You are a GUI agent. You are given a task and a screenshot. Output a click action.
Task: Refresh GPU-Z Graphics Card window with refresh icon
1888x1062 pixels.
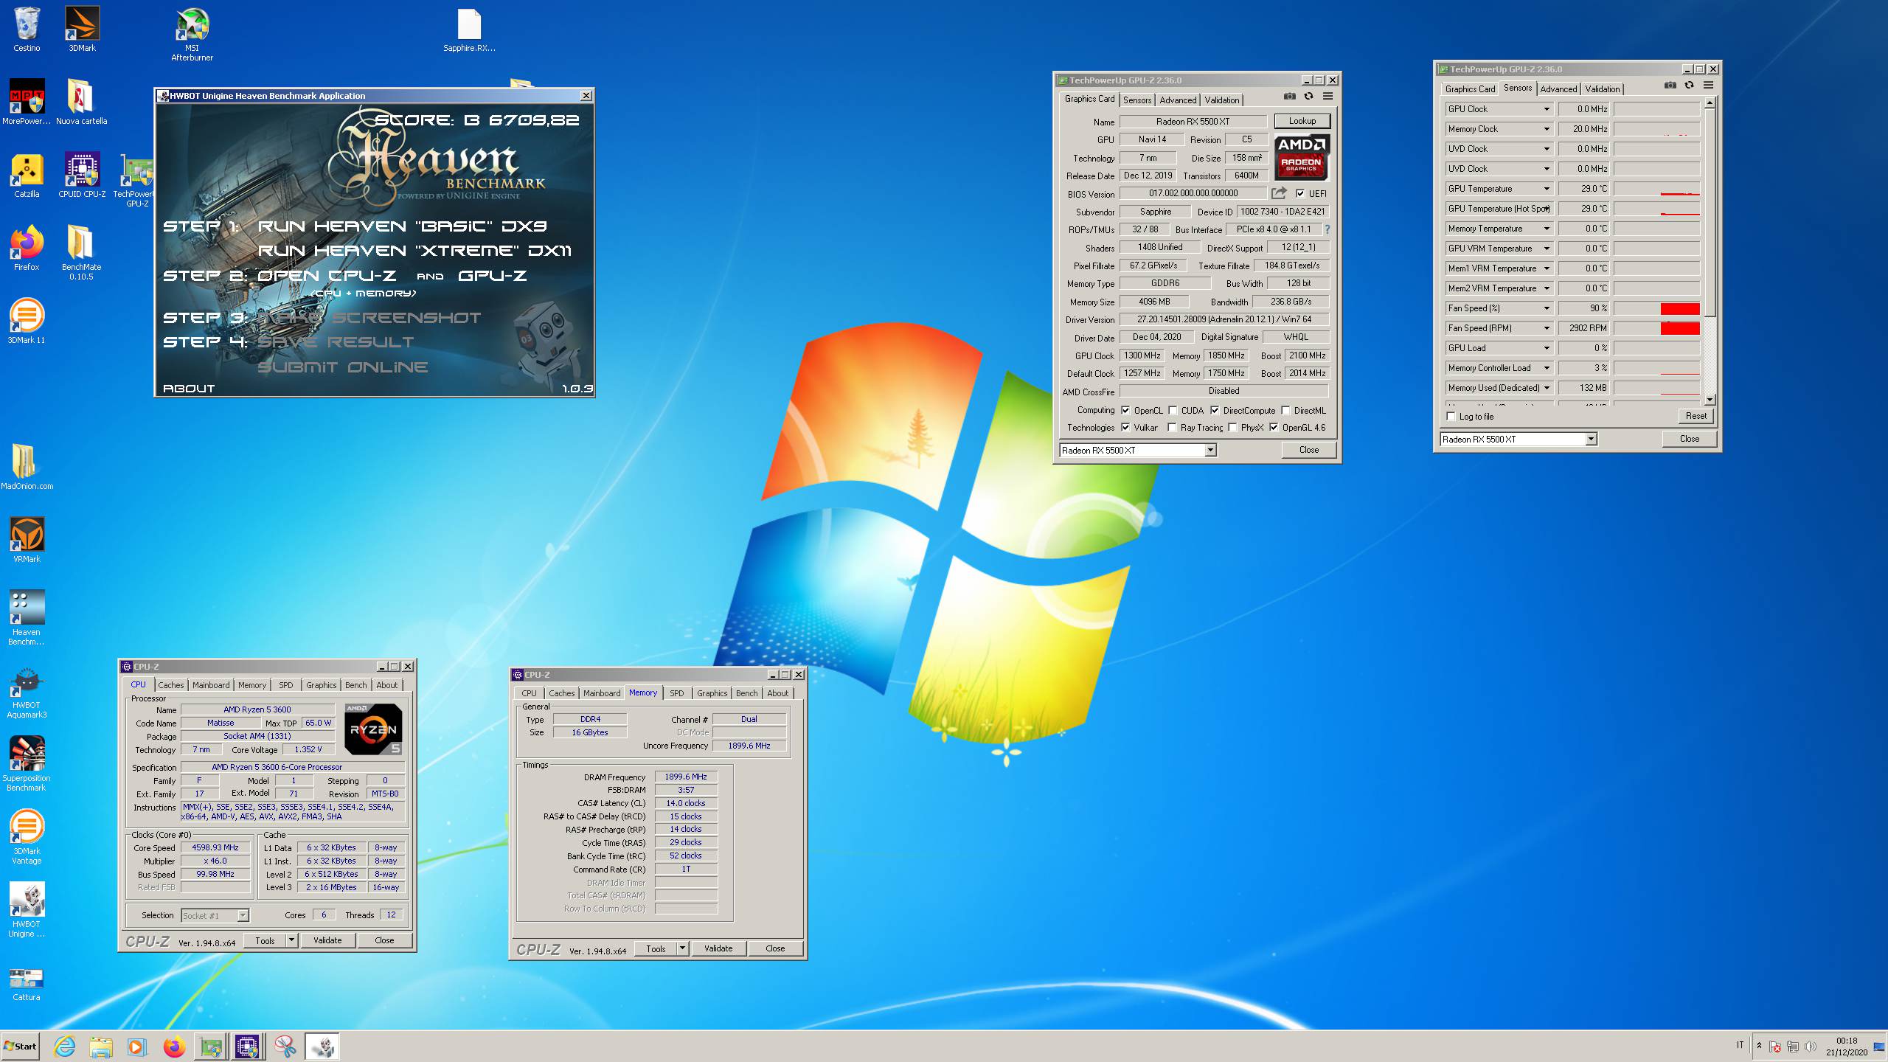1308,96
